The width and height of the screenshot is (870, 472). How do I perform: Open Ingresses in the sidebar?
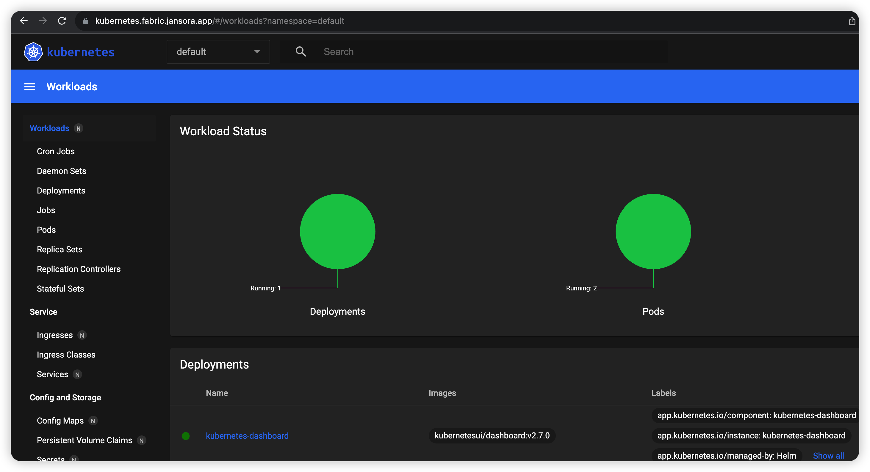(55, 335)
